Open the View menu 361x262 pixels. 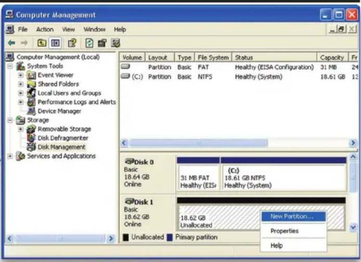tap(68, 30)
